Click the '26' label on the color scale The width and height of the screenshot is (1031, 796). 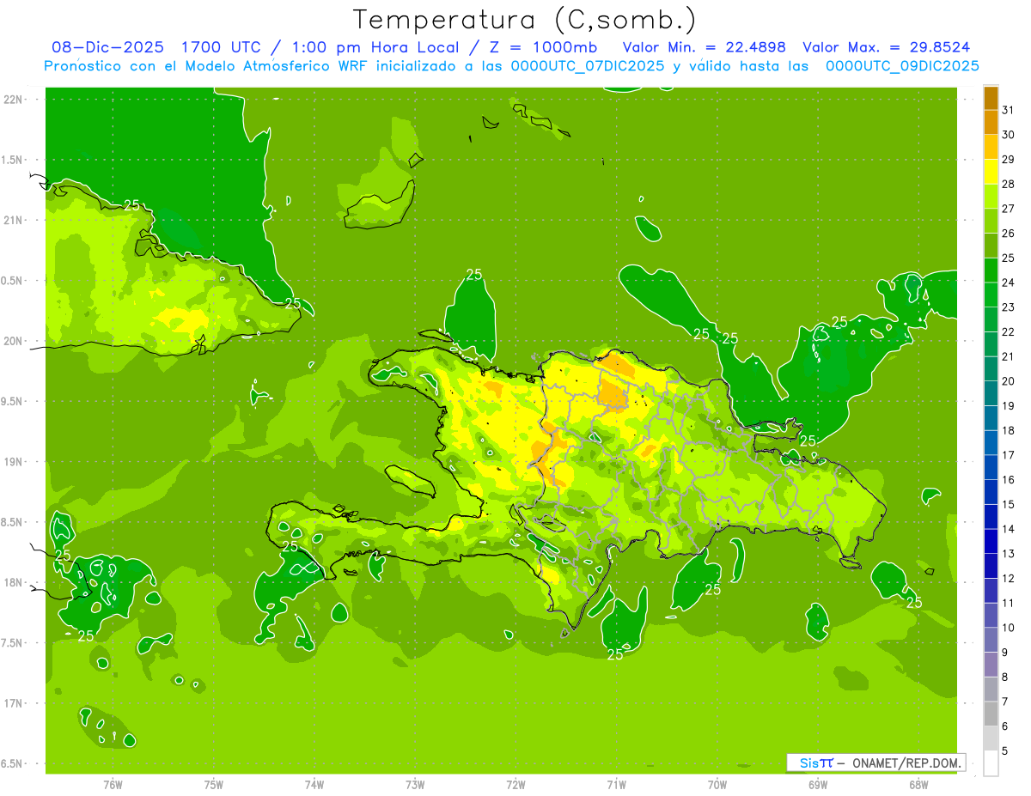(1008, 234)
